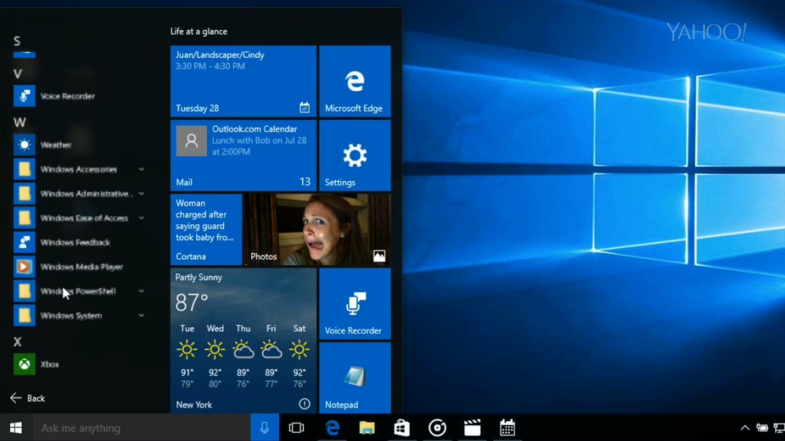The width and height of the screenshot is (785, 441).
Task: Show hidden system tray icons
Action: pyautogui.click(x=744, y=428)
